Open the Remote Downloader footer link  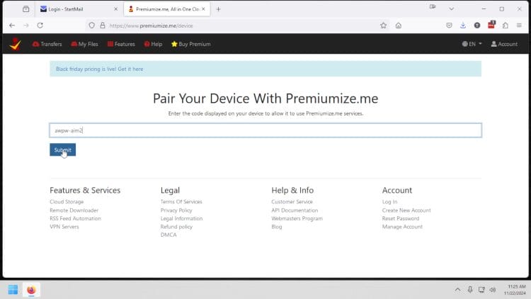(x=74, y=210)
